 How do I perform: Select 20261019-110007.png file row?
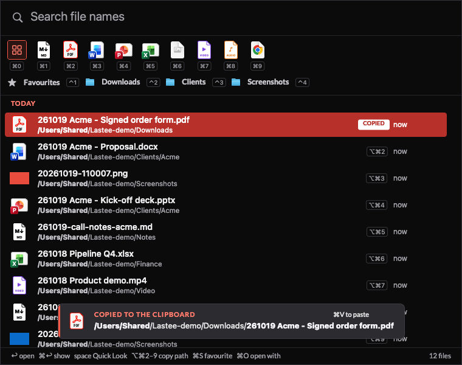[226, 178]
